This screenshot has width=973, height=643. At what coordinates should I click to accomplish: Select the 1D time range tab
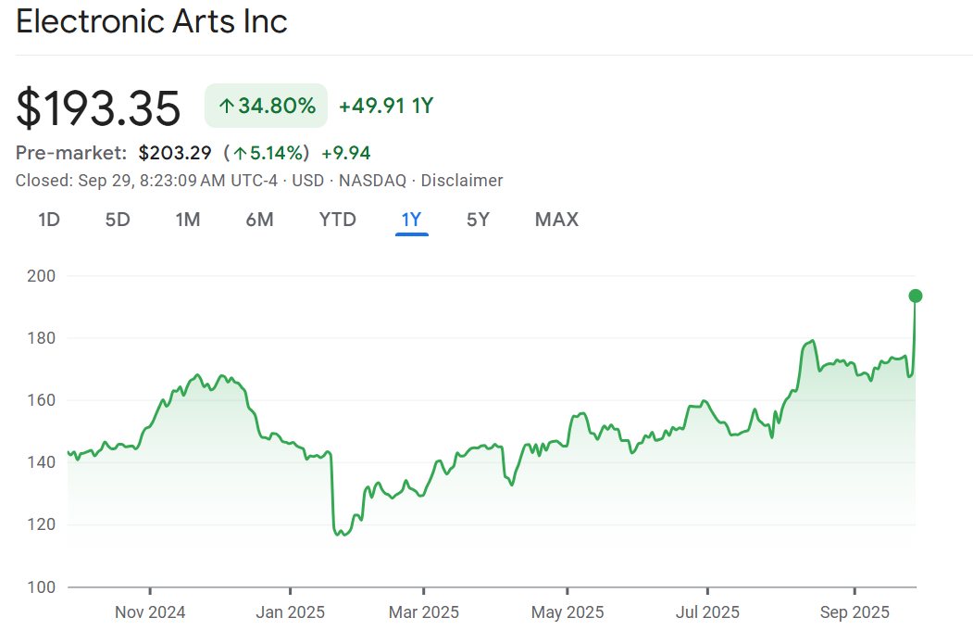[x=49, y=220]
